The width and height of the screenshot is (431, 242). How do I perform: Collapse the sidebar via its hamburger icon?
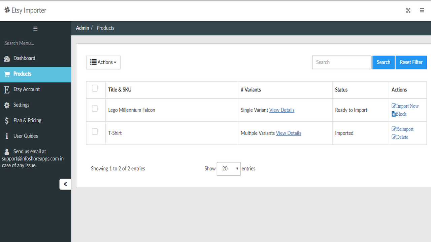coord(35,28)
